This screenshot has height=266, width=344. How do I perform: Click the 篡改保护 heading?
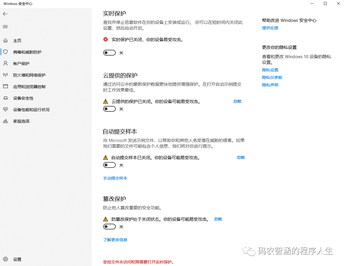click(x=114, y=199)
